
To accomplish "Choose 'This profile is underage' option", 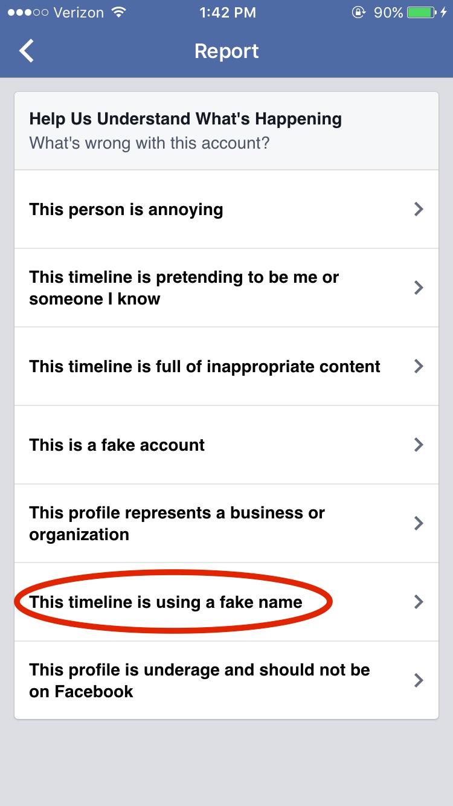I will (x=199, y=680).
